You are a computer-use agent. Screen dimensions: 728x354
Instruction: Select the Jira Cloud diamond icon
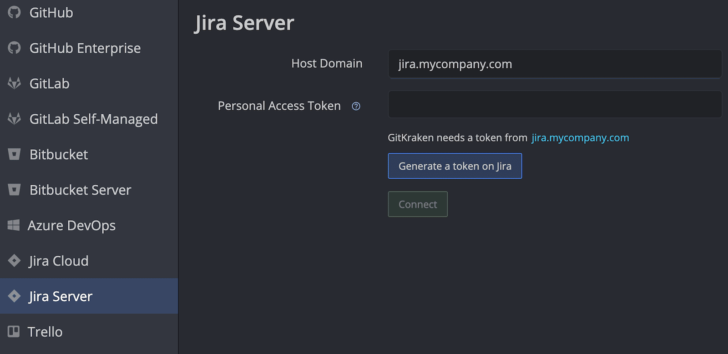click(14, 261)
